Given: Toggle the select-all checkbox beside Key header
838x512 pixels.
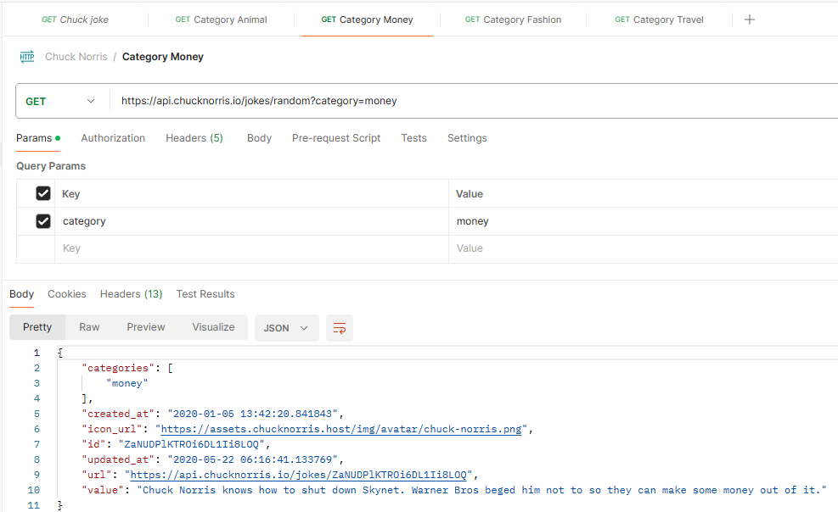Looking at the screenshot, I should click(x=43, y=193).
